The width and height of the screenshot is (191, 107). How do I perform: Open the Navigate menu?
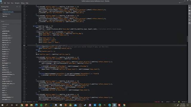tap(17, 3)
